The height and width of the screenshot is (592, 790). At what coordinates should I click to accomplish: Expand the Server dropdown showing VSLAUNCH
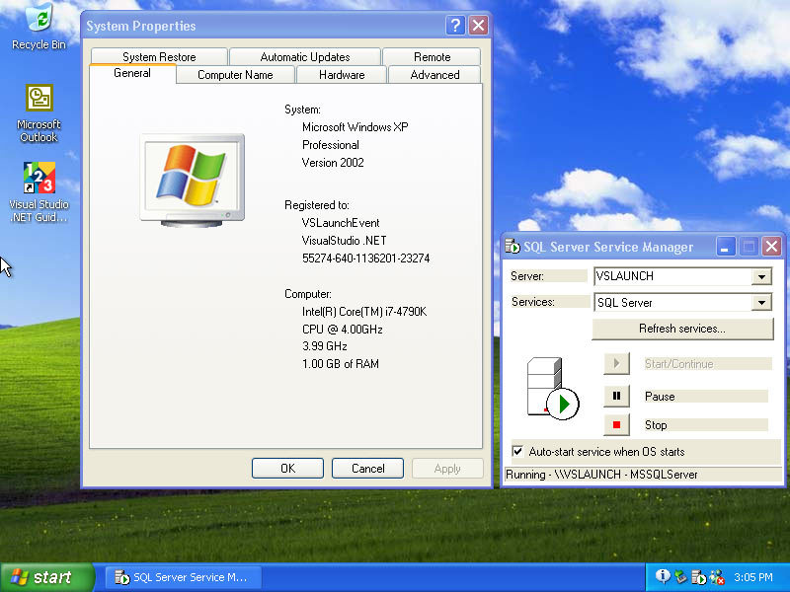[x=761, y=276]
